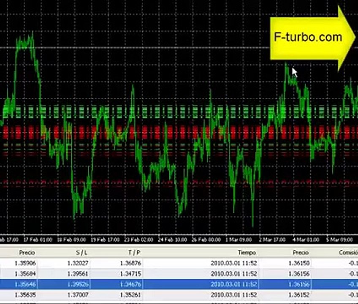This screenshot has width=358, height=304.
Task: Click the highlighted take profit 1.34676
Action: coord(130,284)
